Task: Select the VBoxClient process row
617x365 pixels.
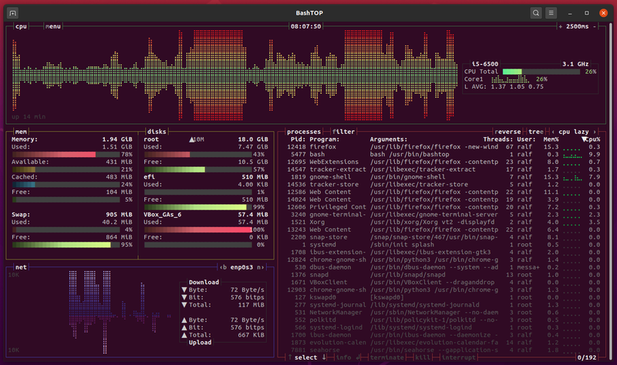Action: pos(443,283)
